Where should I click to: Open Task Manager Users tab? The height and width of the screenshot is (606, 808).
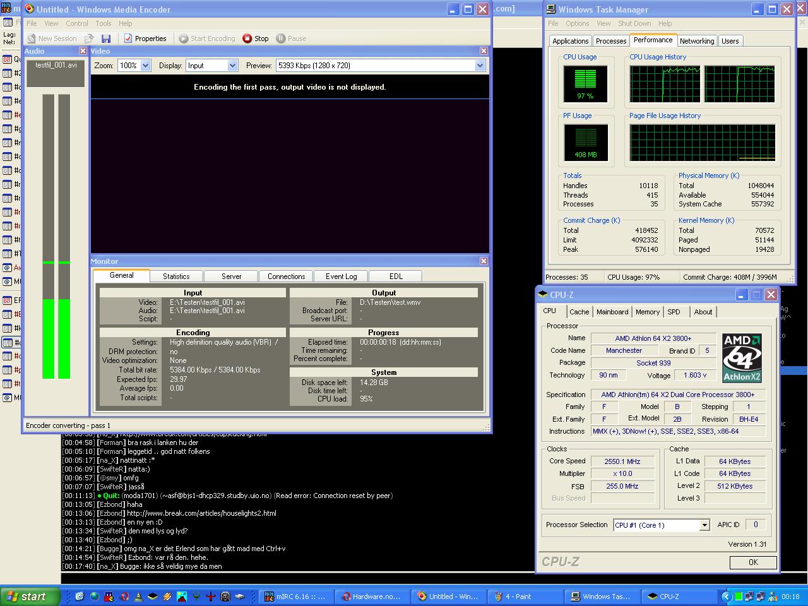tap(730, 41)
